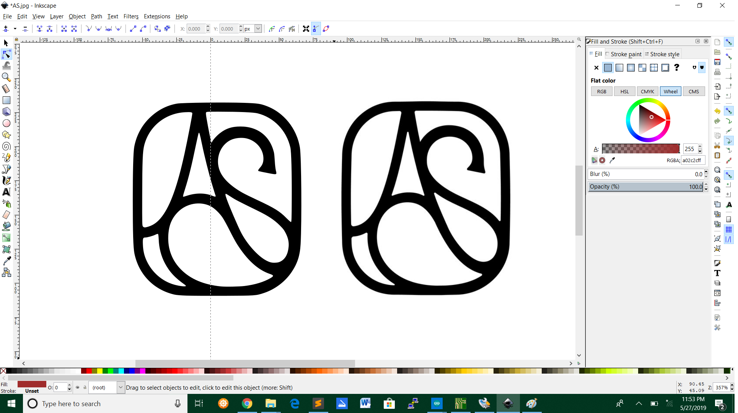Open the px units dropdown
This screenshot has height=413, width=738.
coord(258,29)
